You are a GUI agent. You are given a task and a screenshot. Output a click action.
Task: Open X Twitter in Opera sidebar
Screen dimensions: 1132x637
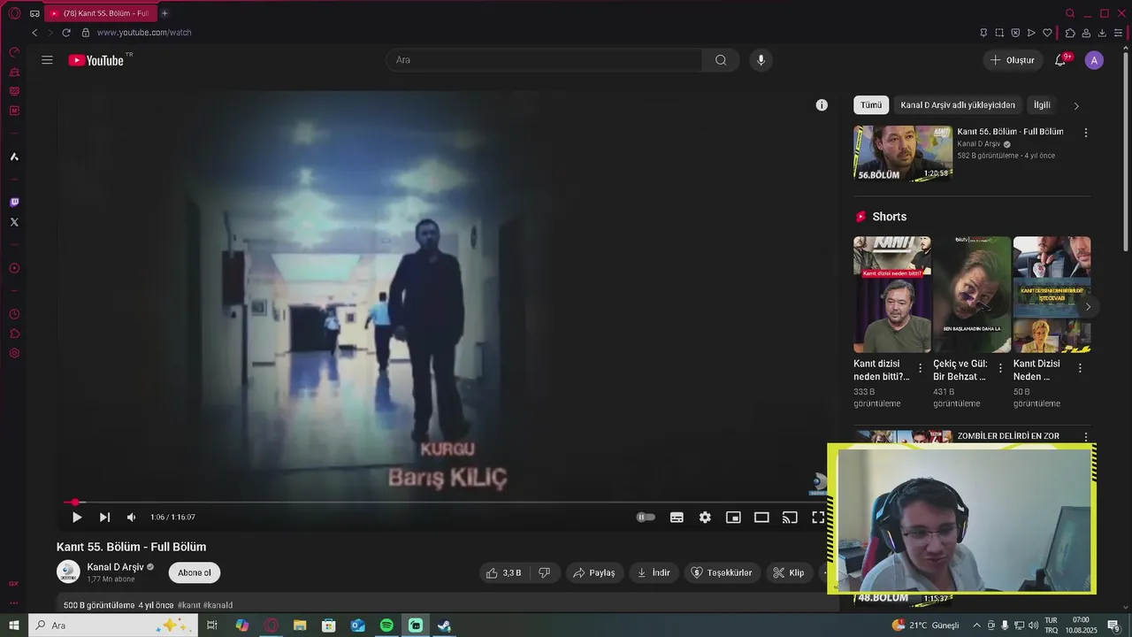point(14,222)
